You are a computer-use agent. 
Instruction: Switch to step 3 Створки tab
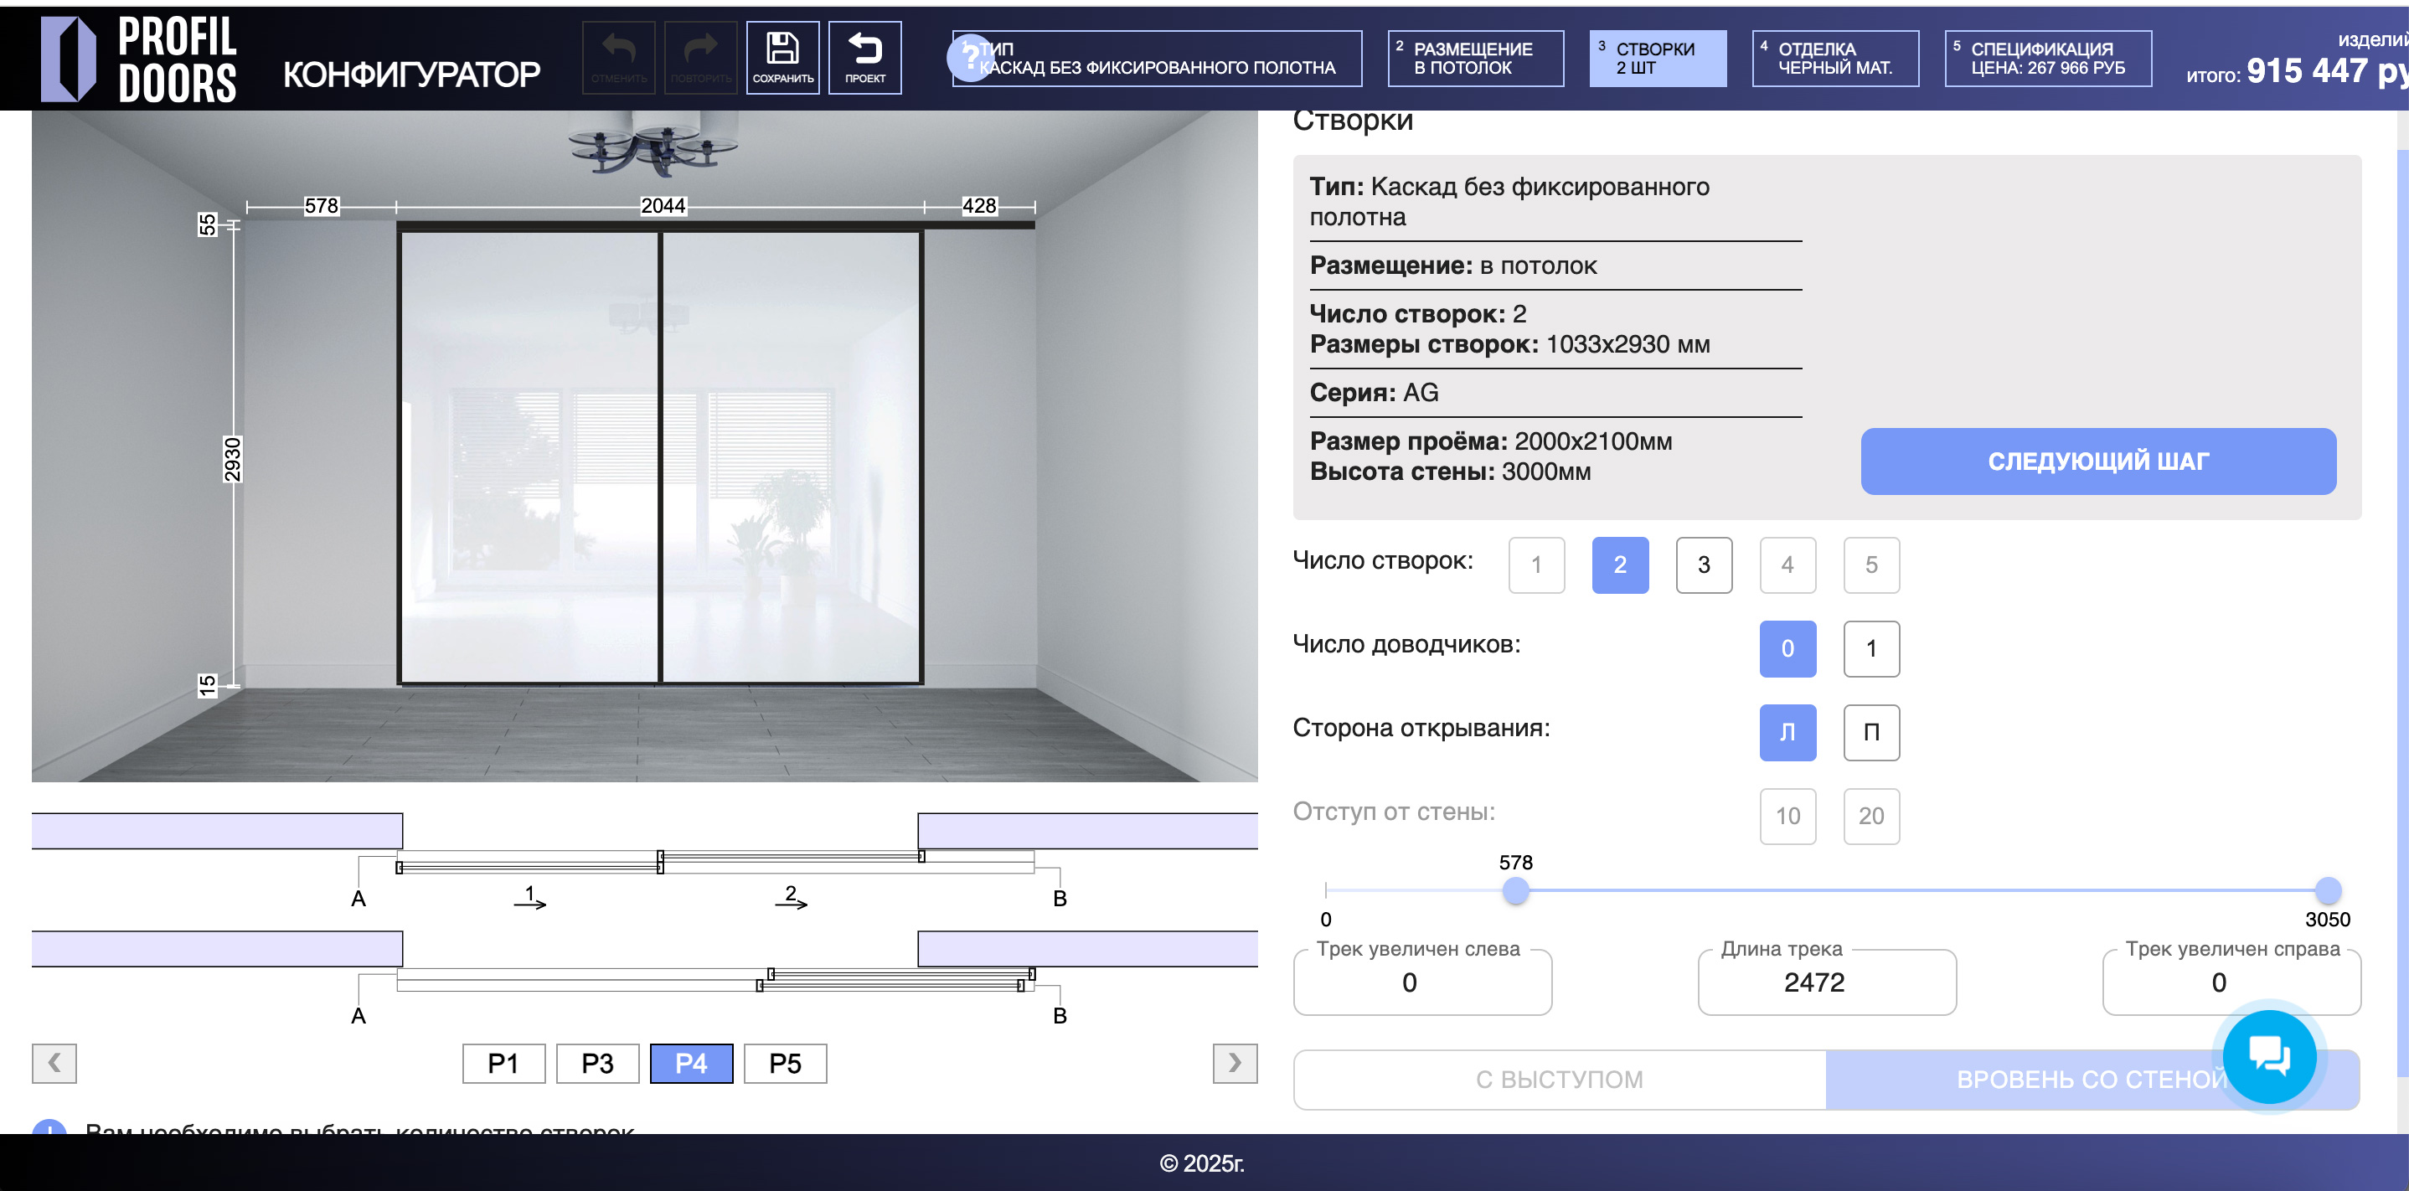pos(1657,58)
